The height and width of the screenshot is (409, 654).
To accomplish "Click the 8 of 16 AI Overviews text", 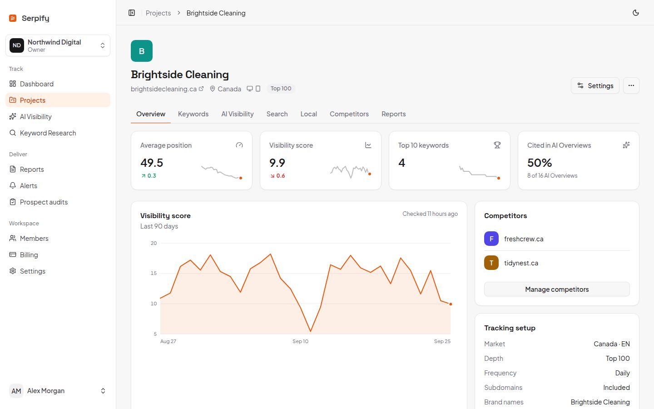I will coord(552,175).
